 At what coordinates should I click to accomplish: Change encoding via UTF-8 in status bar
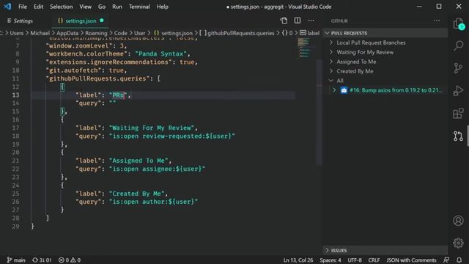(x=355, y=260)
